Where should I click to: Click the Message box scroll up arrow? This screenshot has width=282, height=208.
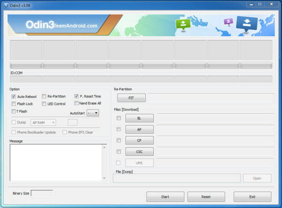click(x=104, y=147)
